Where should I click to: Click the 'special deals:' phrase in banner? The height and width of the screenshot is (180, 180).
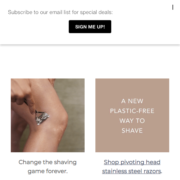(96, 12)
